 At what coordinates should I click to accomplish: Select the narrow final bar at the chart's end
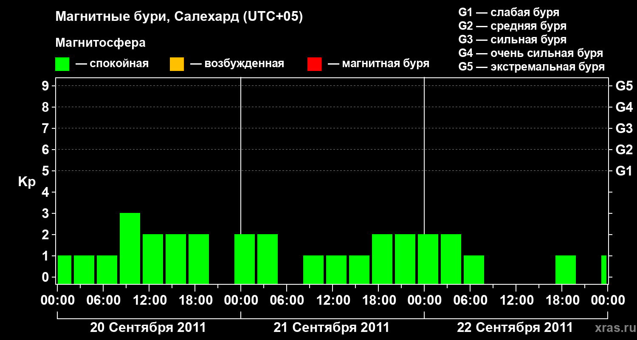(x=604, y=269)
